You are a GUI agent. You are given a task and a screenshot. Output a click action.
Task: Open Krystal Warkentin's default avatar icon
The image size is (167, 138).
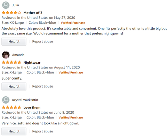tap(6, 100)
